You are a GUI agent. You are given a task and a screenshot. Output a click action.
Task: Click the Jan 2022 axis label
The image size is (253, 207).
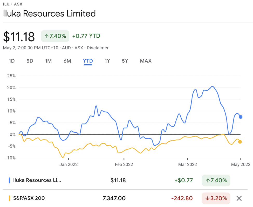click(69, 164)
